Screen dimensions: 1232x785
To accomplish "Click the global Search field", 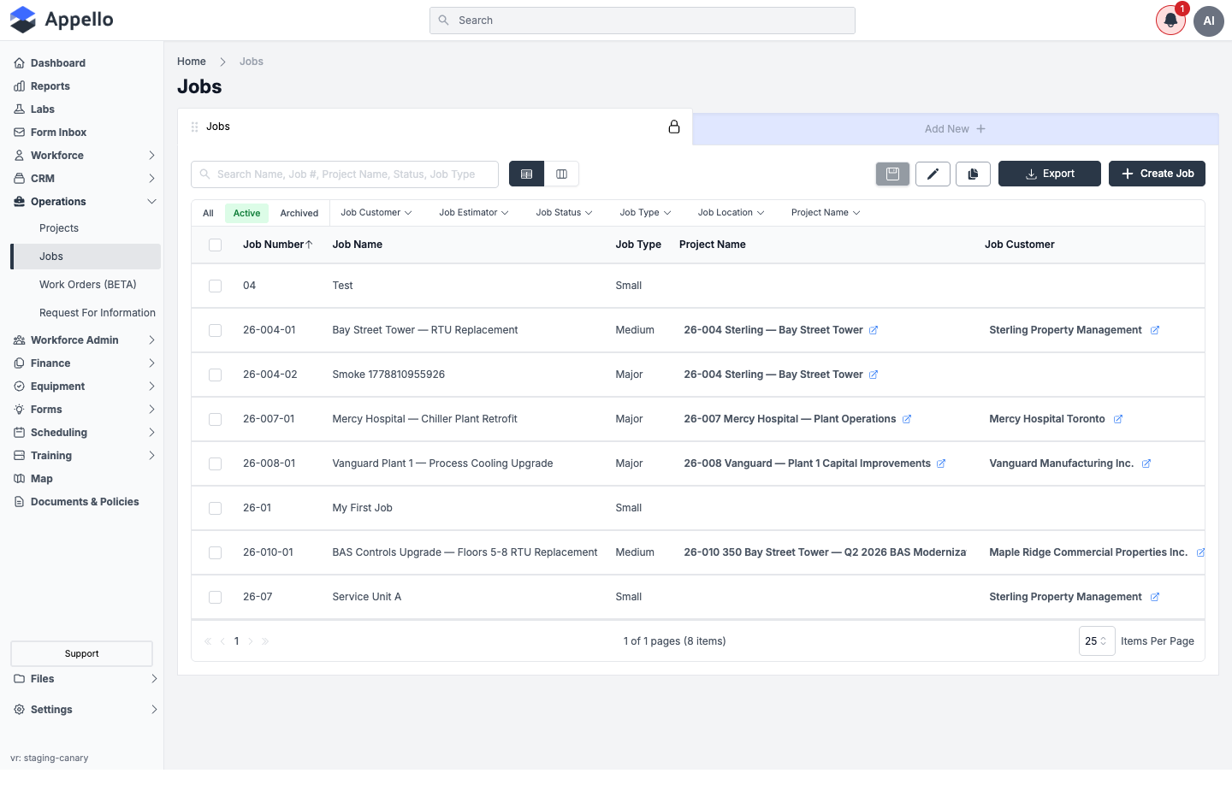I will pyautogui.click(x=643, y=21).
